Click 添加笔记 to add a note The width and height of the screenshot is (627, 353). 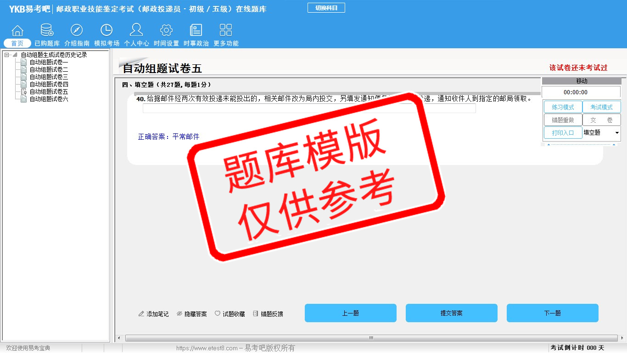[x=153, y=314]
